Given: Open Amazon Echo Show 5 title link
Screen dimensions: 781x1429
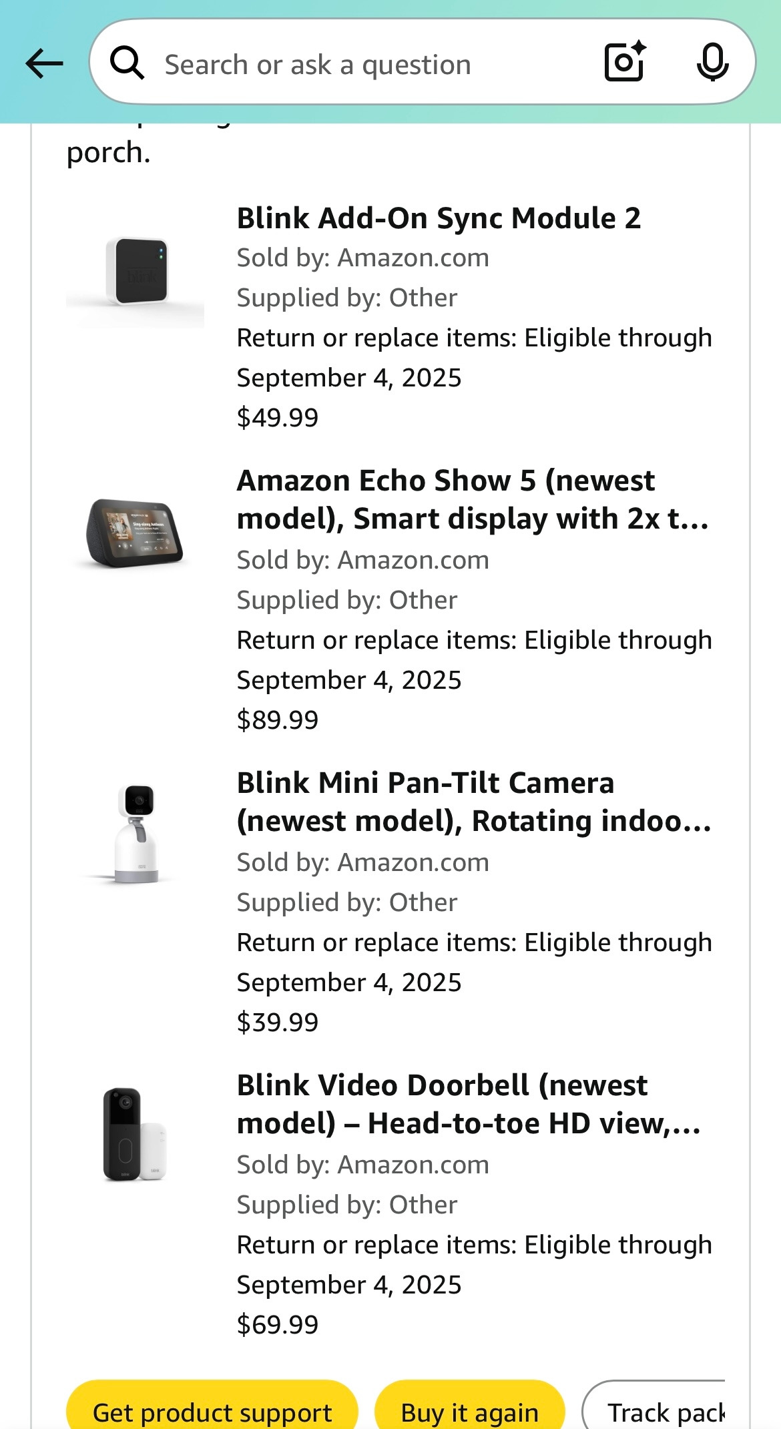Looking at the screenshot, I should (x=473, y=499).
